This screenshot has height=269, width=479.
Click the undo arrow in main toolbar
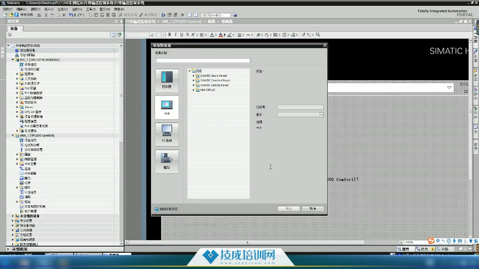(x=71, y=15)
